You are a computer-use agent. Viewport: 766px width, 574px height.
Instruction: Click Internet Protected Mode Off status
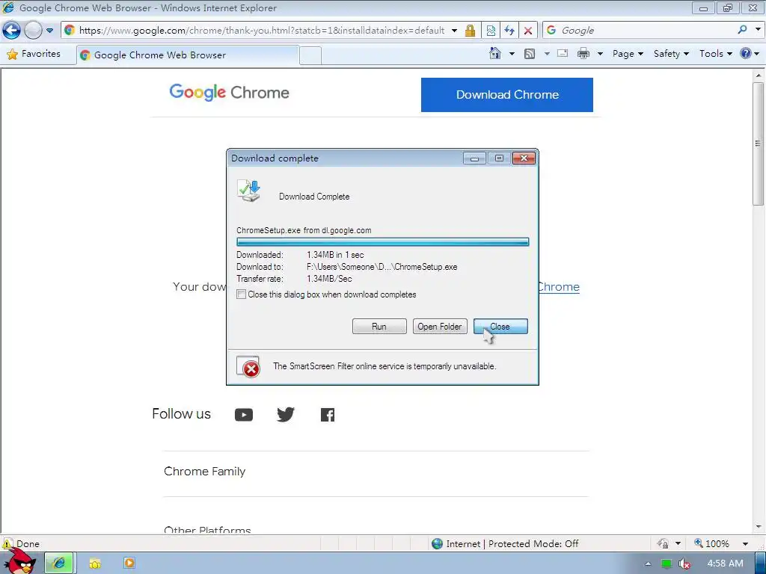click(x=505, y=544)
